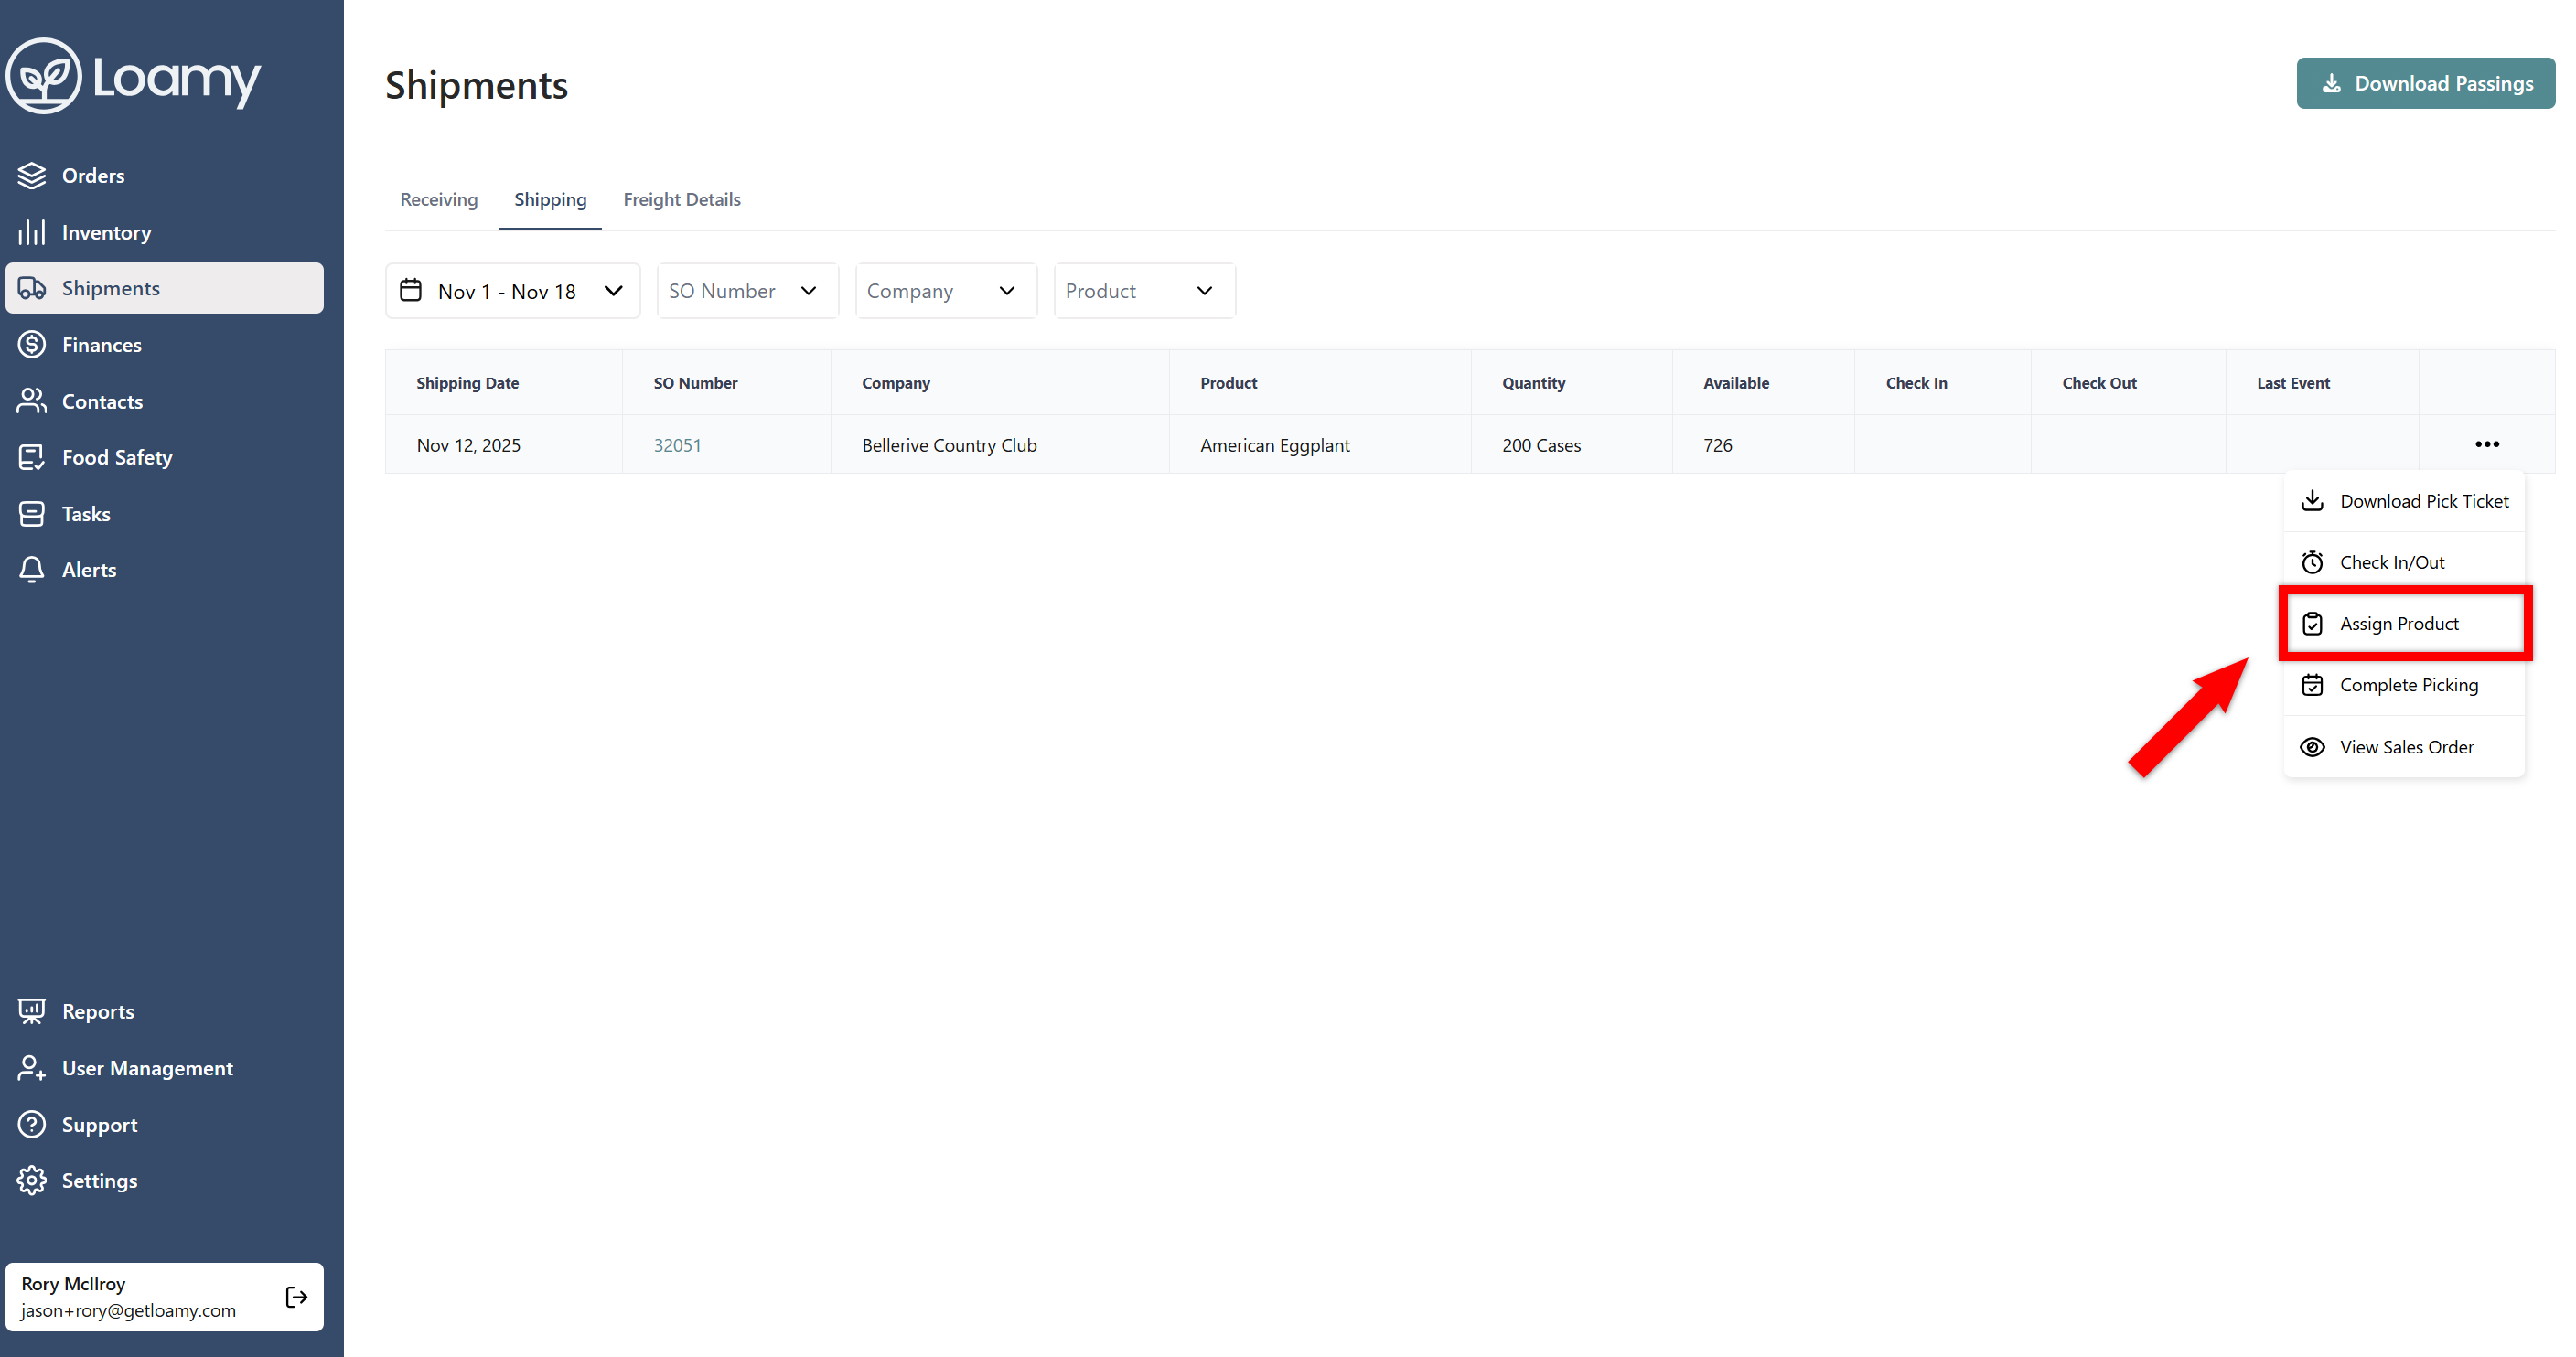Switch to the Freight Details tab
This screenshot has width=2576, height=1357.
(681, 200)
